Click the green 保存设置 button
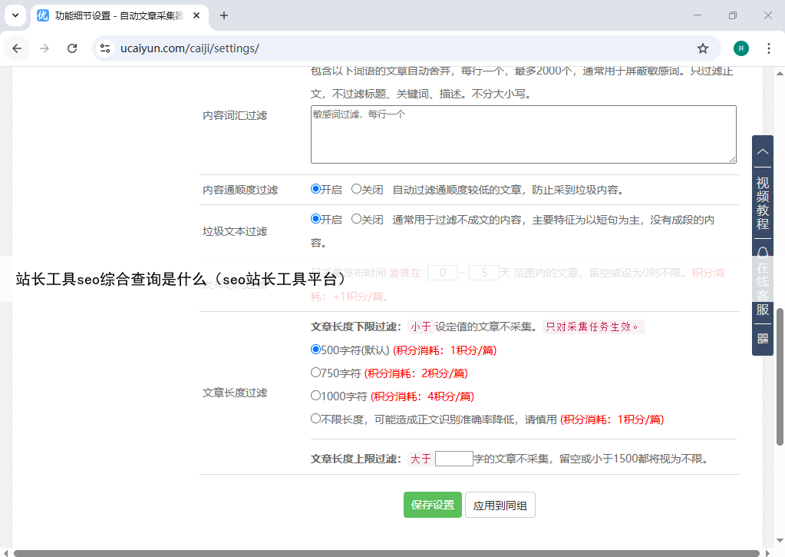The image size is (785, 557). click(x=432, y=505)
